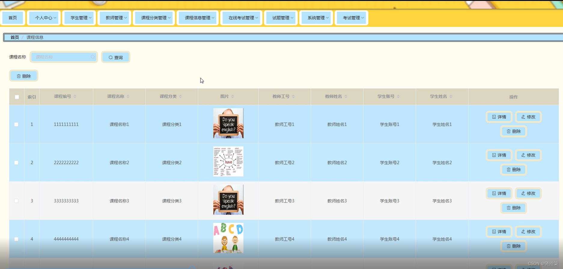The width and height of the screenshot is (563, 269).
Task: Expand the 个人中心 dropdown menu
Action: point(44,18)
